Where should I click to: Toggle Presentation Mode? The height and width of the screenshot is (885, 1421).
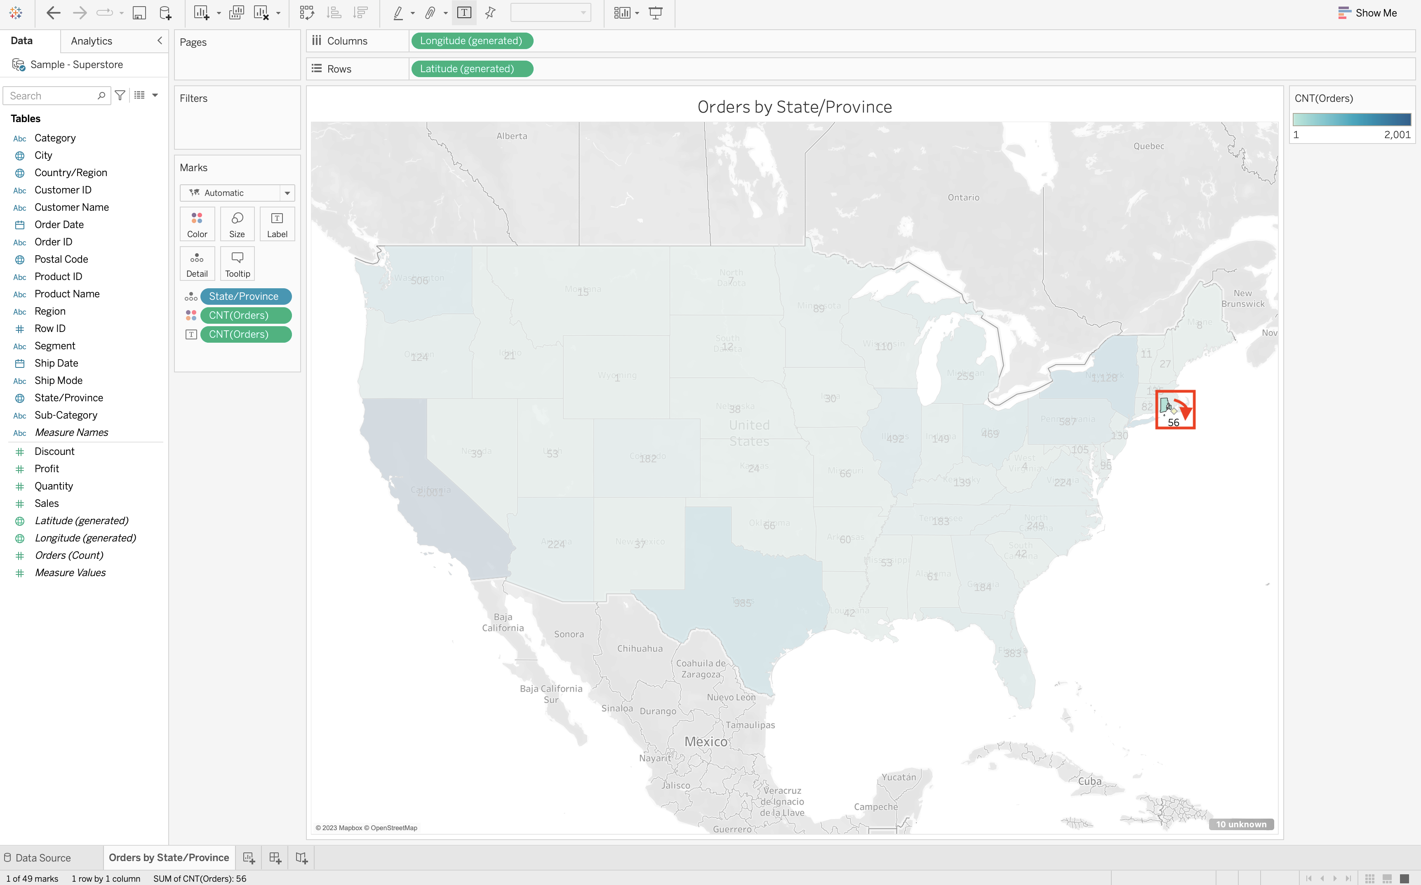[x=655, y=12]
